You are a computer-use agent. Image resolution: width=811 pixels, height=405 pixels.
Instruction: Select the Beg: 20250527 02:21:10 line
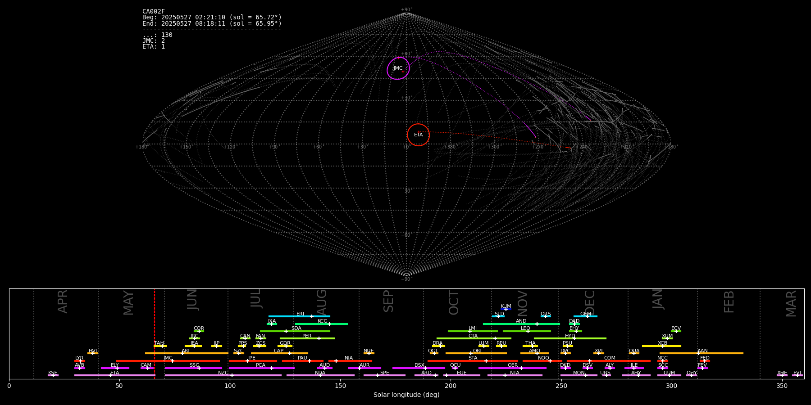click(x=212, y=18)
